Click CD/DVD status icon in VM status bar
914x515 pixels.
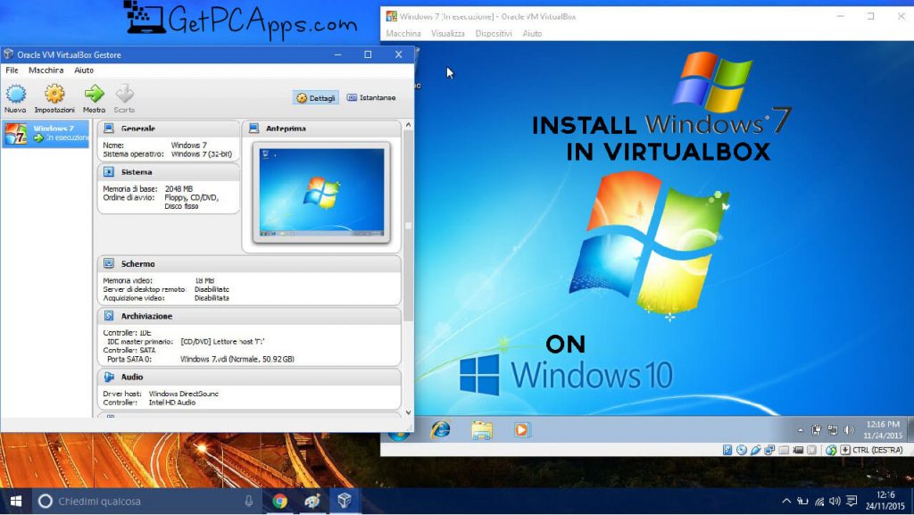(742, 451)
